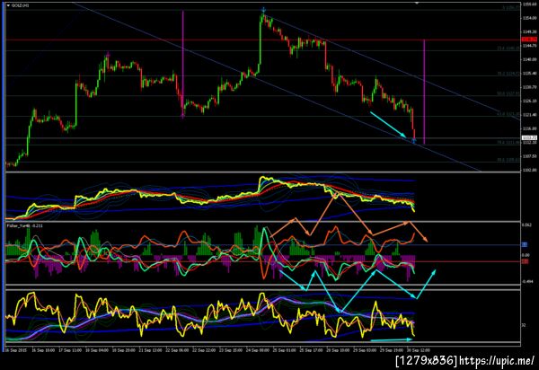This screenshot has width=539, height=370.
Task: Click the 22 Sep 06:00 time label
Action: [x=179, y=350]
